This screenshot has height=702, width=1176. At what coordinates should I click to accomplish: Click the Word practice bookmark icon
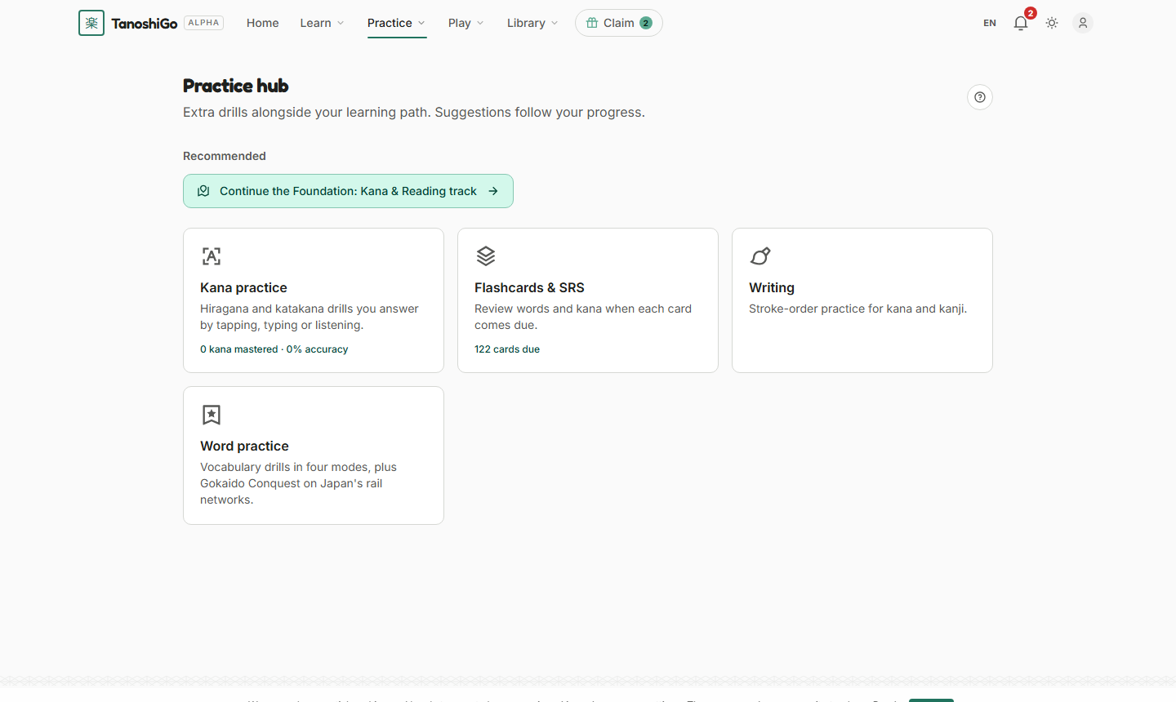point(212,415)
